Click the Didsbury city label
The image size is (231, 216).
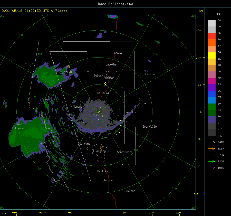coord(97,115)
